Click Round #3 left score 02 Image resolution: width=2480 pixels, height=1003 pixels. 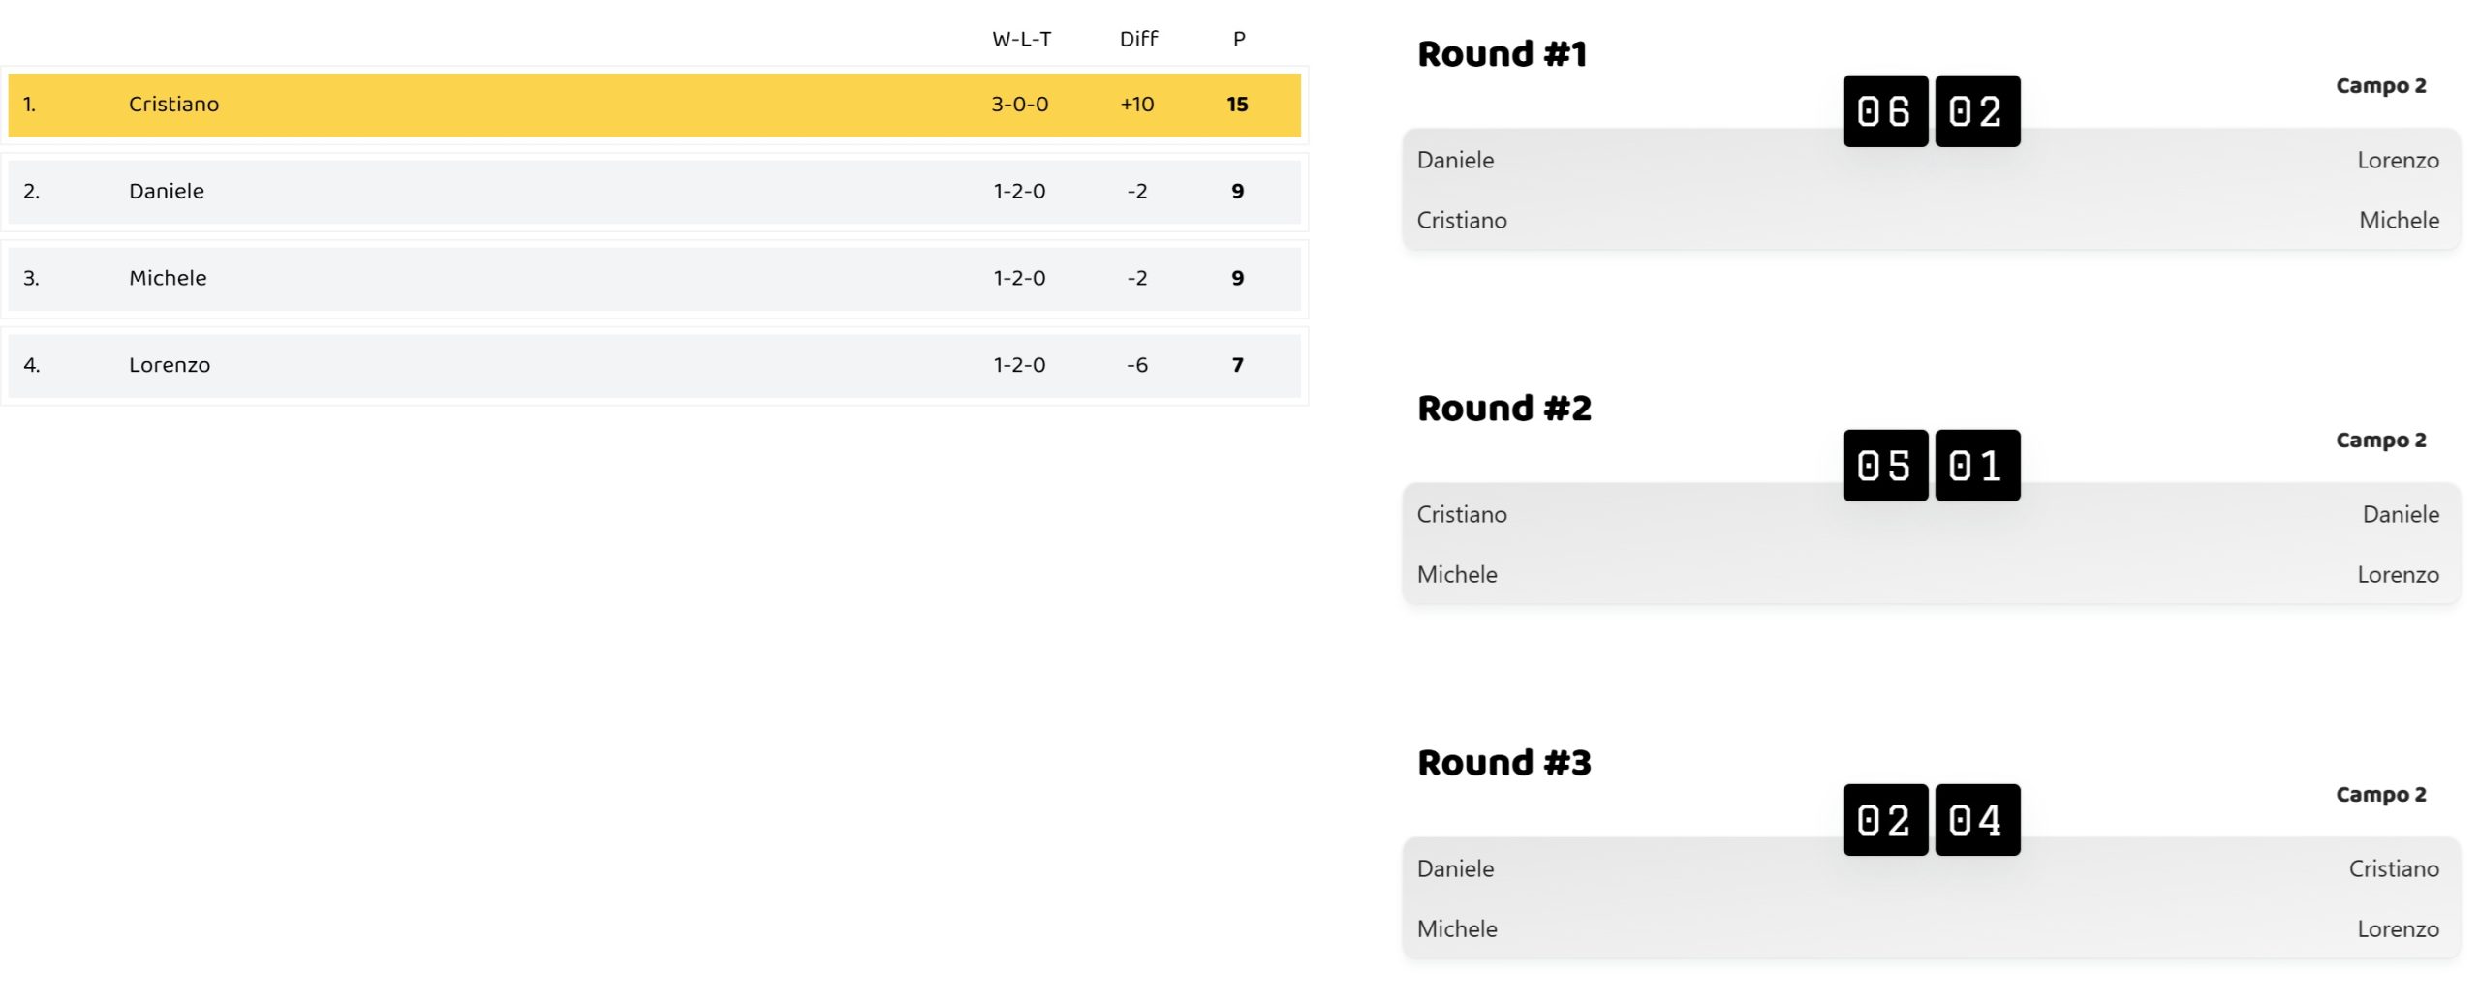1885,820
